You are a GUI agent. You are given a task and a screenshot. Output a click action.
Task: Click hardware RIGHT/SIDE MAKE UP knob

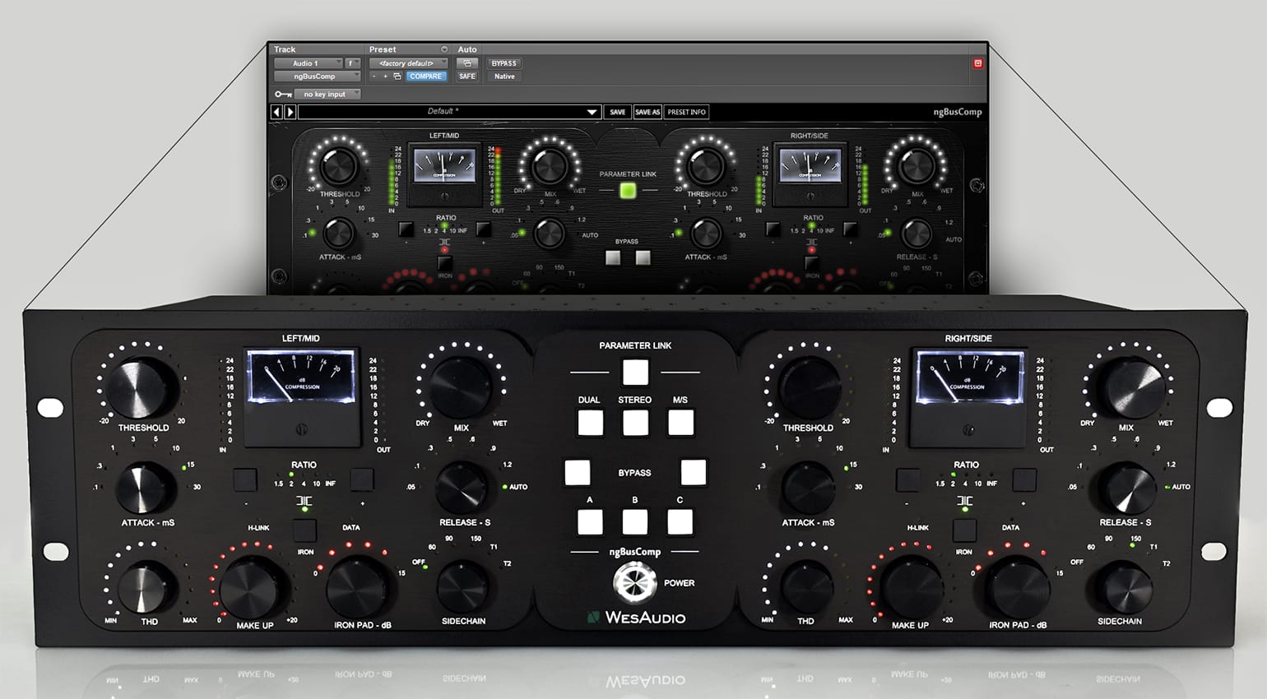pyautogui.click(x=912, y=588)
